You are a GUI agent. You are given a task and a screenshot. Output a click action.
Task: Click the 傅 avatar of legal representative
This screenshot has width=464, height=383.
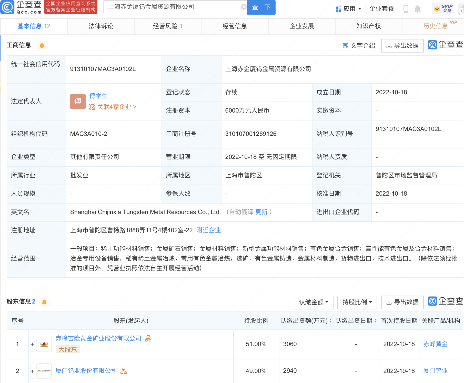78,101
